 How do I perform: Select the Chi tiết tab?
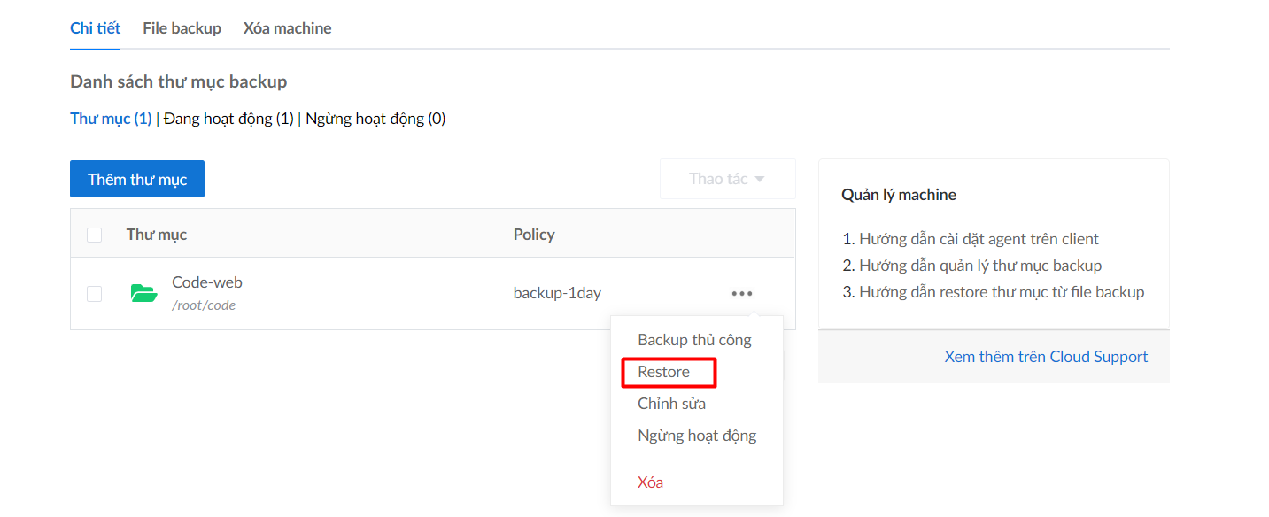click(95, 28)
